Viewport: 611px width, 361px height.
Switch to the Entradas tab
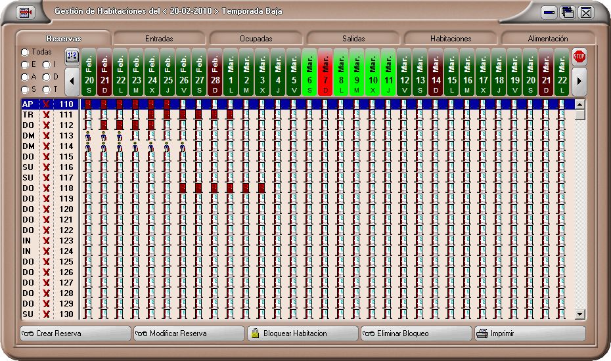tap(159, 39)
